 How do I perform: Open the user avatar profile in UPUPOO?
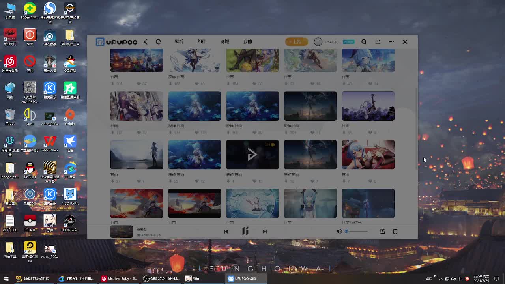(318, 42)
